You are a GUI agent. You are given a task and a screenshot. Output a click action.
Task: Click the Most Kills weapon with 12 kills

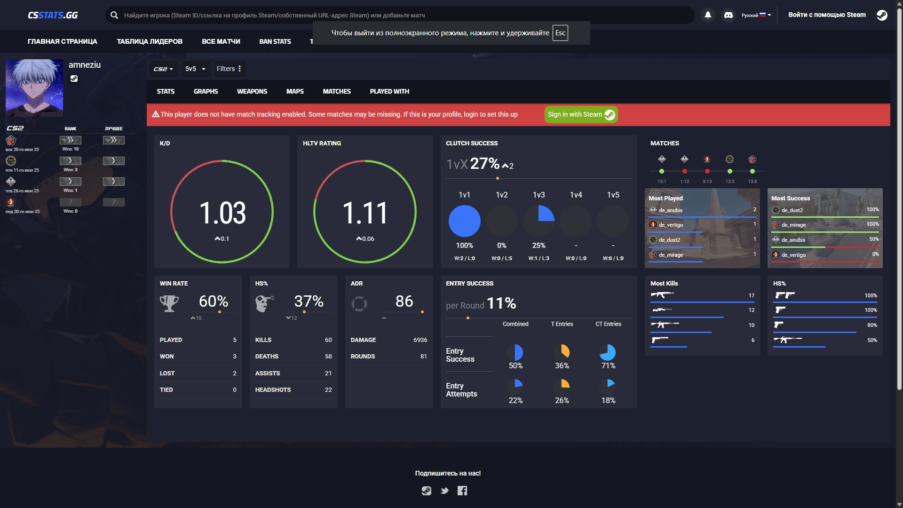tap(662, 310)
